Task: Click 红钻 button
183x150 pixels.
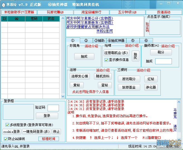Action: (151, 79)
